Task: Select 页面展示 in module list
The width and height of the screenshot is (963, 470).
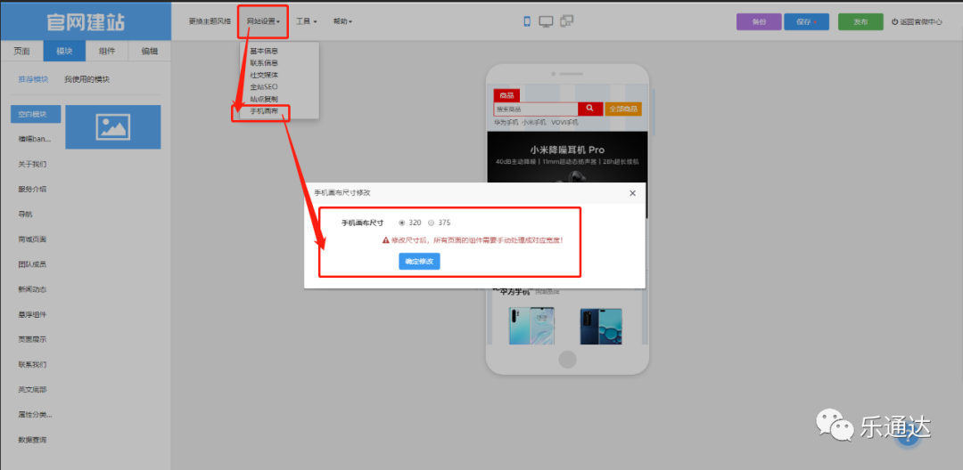Action: 32,339
